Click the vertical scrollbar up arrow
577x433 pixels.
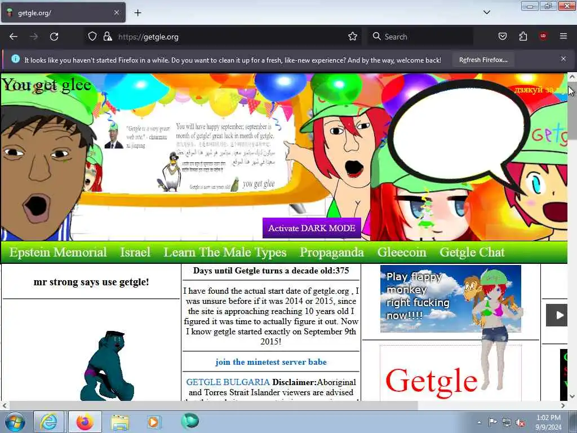click(572, 77)
